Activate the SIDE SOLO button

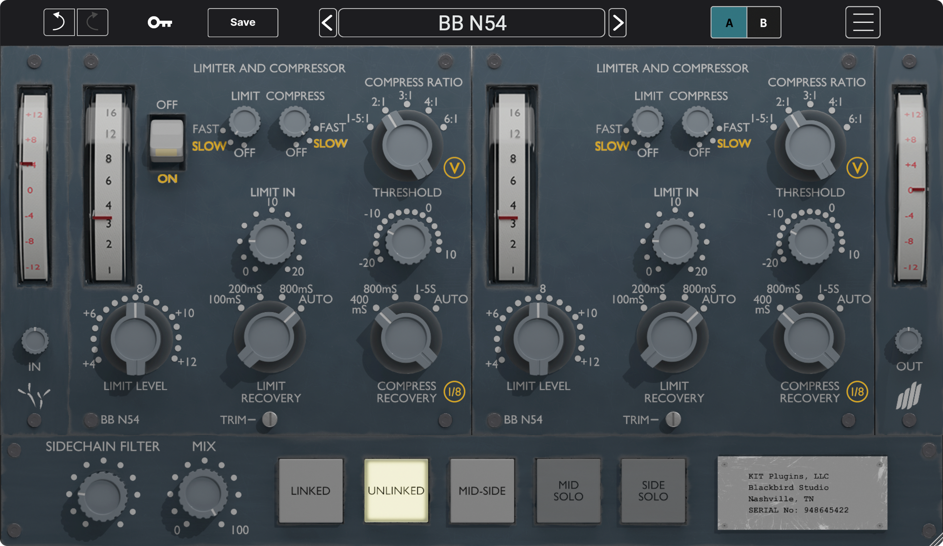click(653, 490)
